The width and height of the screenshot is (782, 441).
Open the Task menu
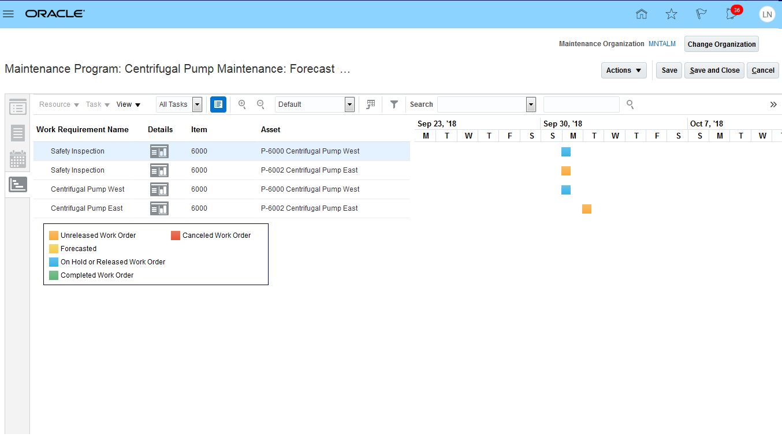[98, 104]
